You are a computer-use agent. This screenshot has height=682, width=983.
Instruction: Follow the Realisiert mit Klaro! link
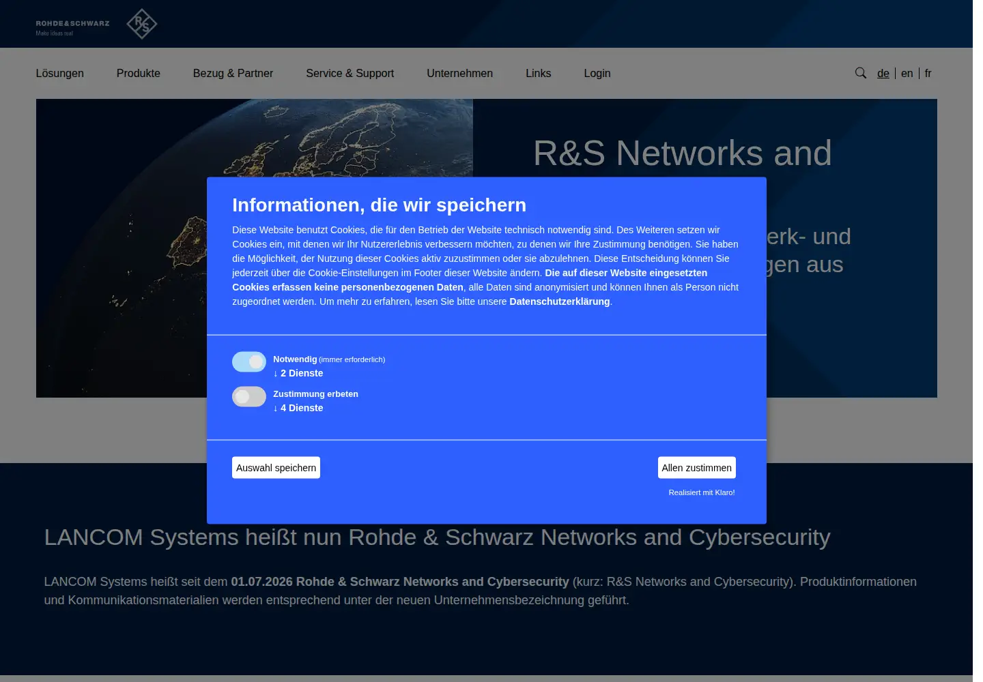pos(702,492)
